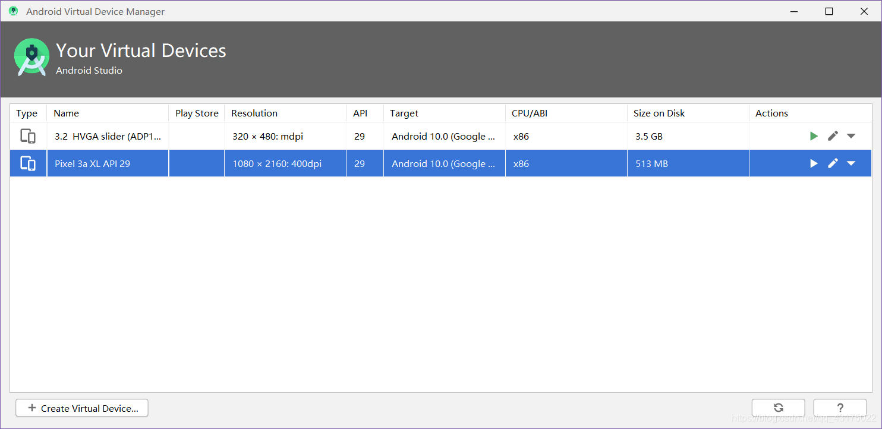The image size is (882, 429).
Task: Select the Pixel 3a XL API 29 name cell
Action: pos(108,163)
